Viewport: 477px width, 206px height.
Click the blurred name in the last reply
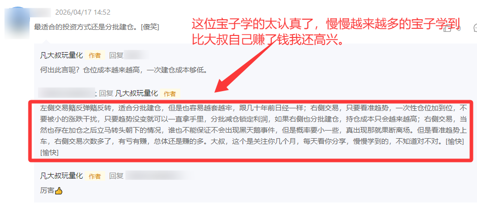coord(158,176)
